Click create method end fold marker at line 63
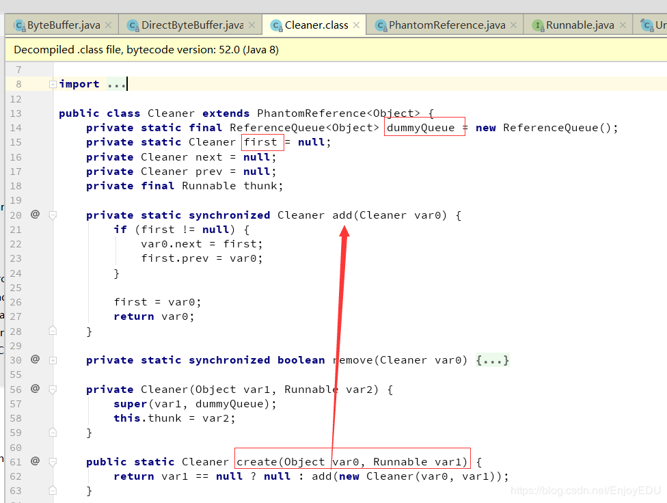667x503 pixels. (x=53, y=491)
